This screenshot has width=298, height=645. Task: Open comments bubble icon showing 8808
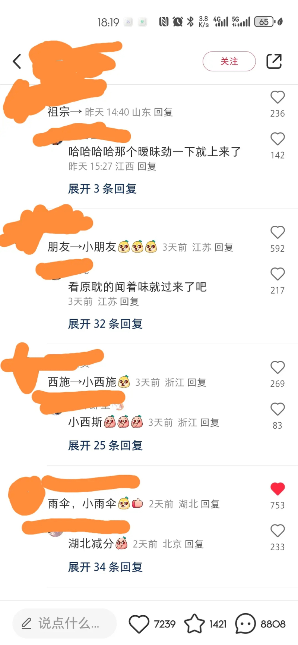pyautogui.click(x=245, y=624)
